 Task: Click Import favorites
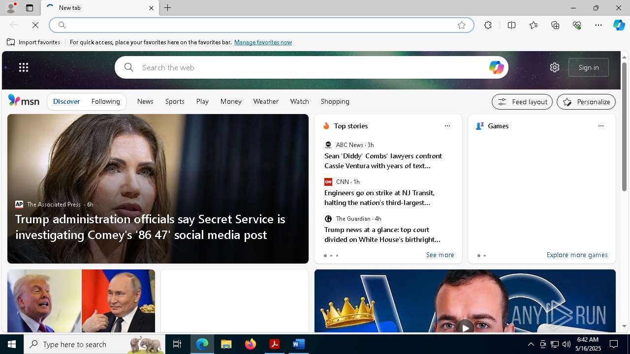33,42
